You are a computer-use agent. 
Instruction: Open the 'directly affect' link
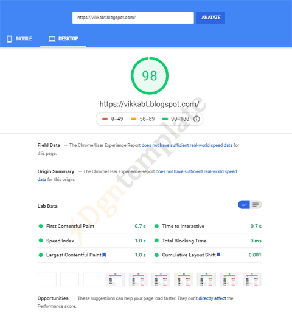212,298
